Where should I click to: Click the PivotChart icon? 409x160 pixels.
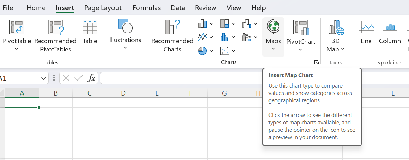click(301, 27)
